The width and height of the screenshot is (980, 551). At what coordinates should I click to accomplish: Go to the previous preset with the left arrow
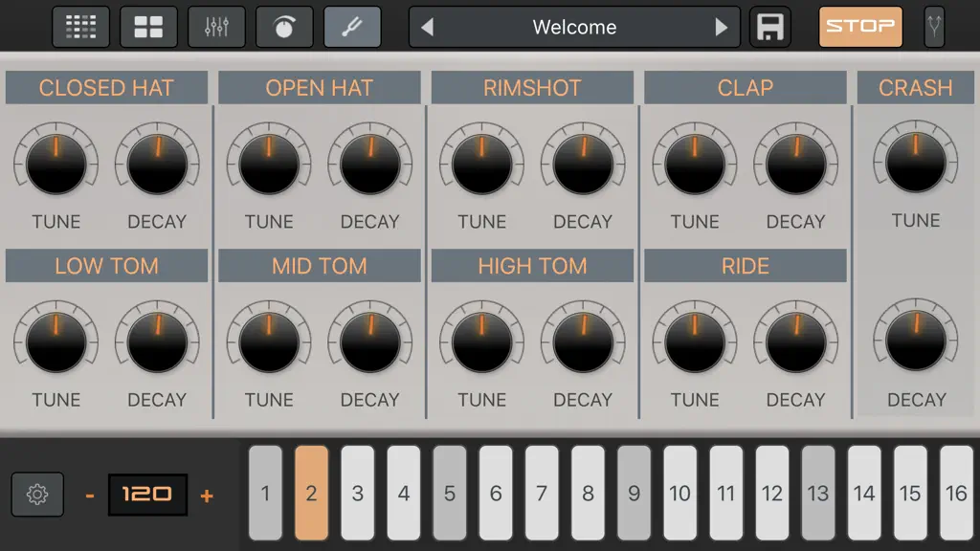(428, 27)
